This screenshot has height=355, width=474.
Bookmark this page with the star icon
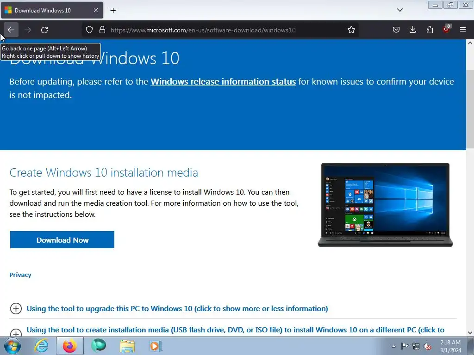tap(351, 30)
